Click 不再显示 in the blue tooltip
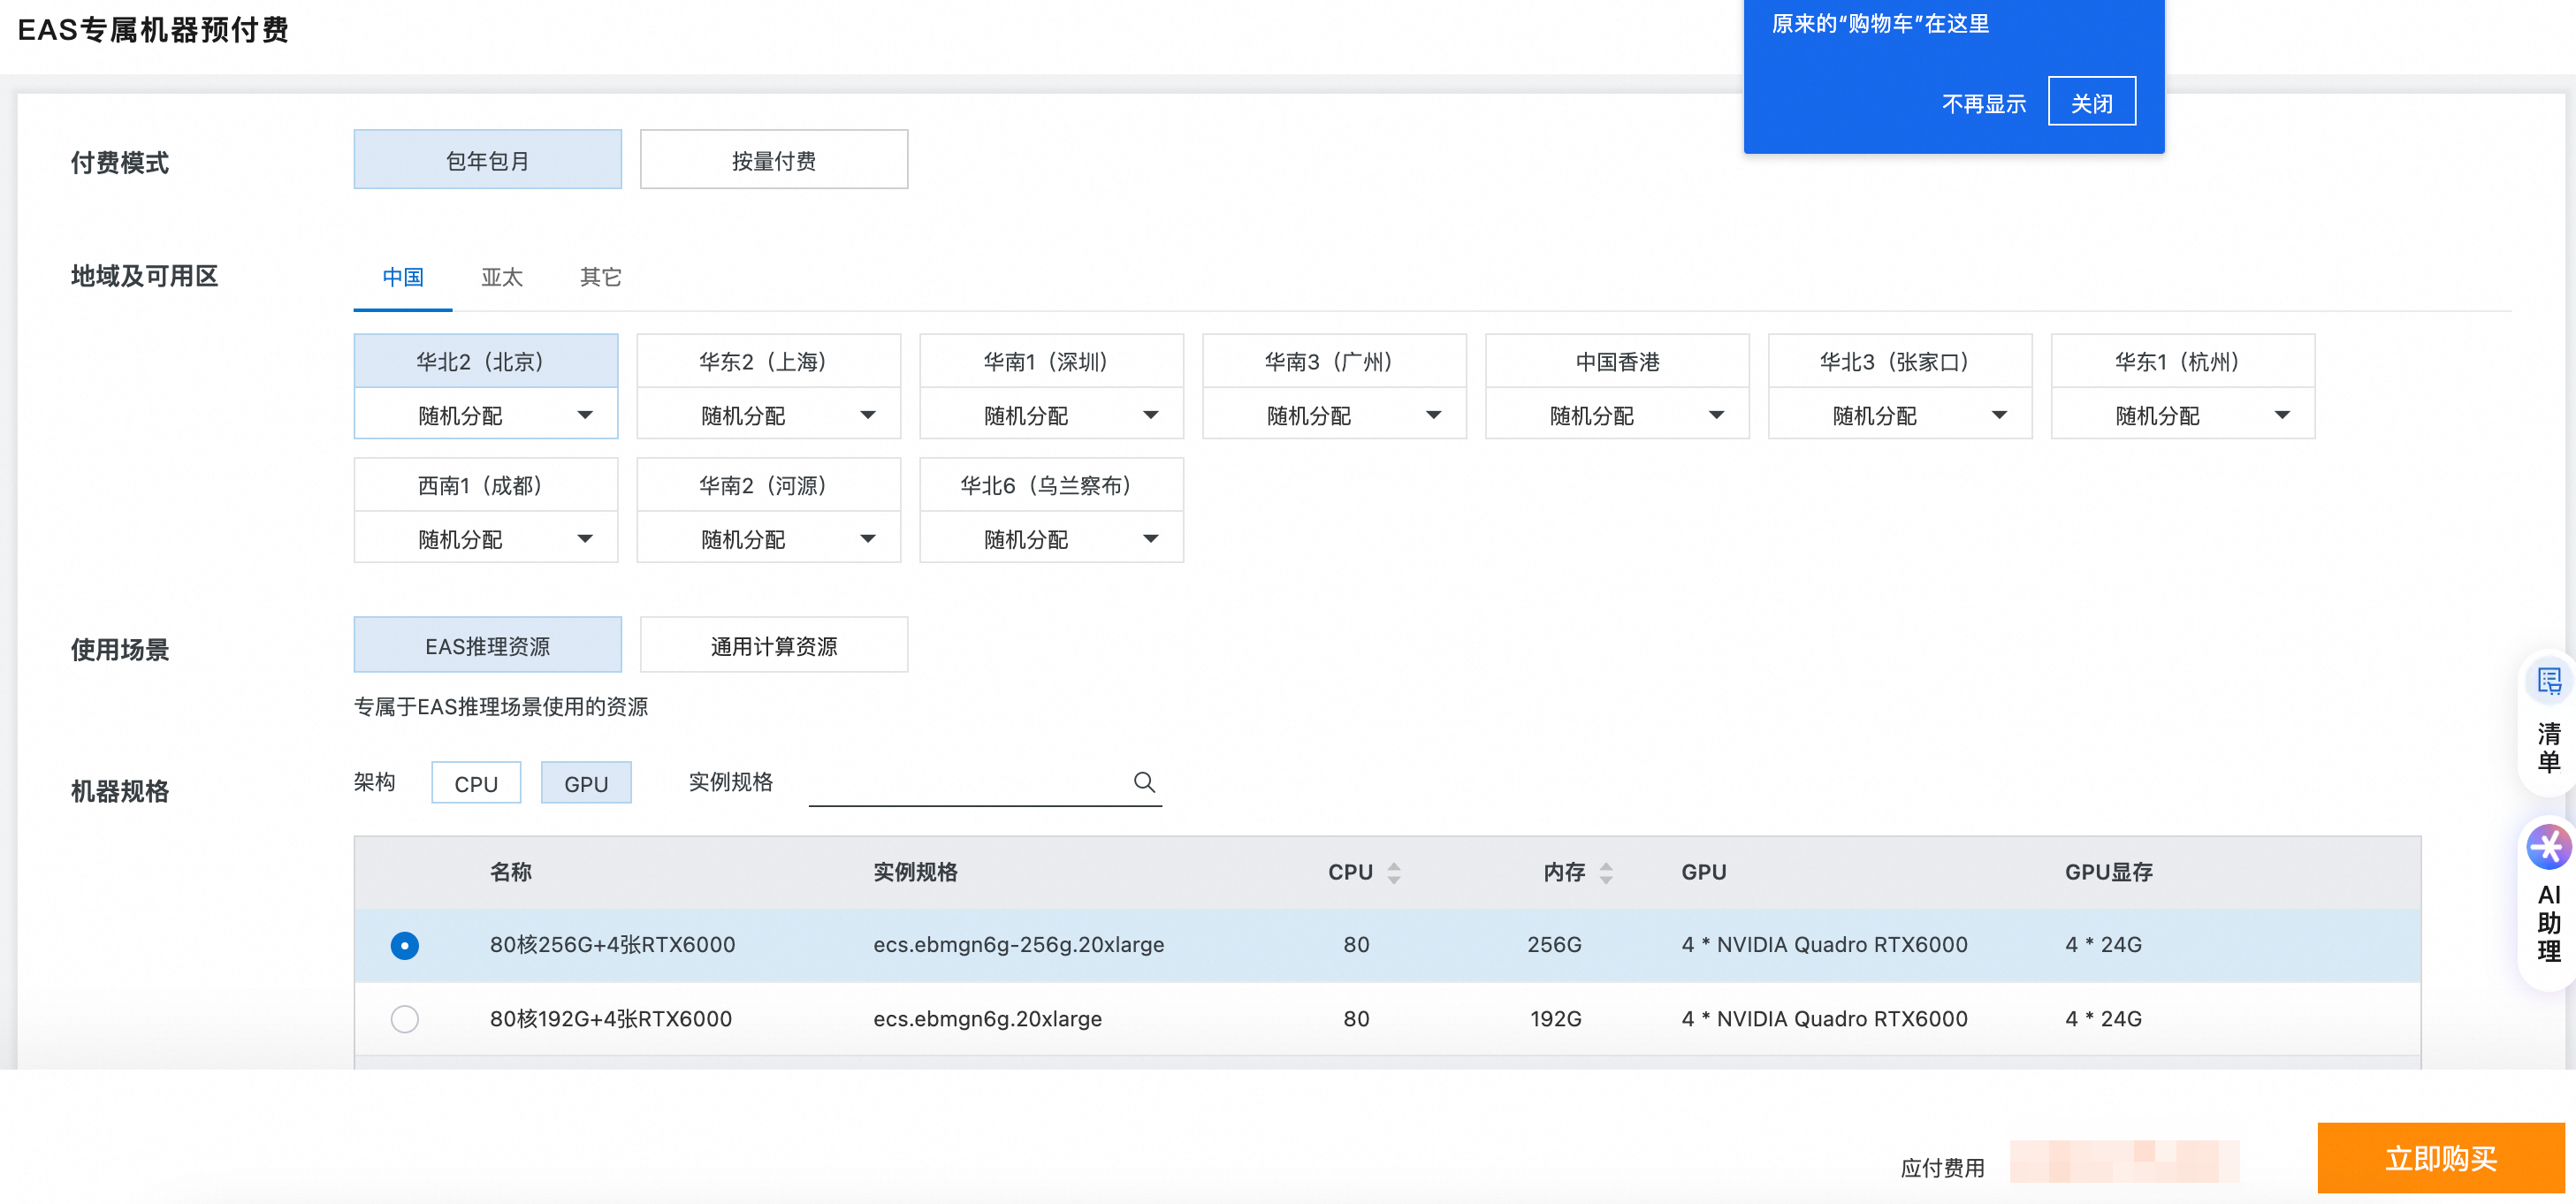 tap(1983, 103)
